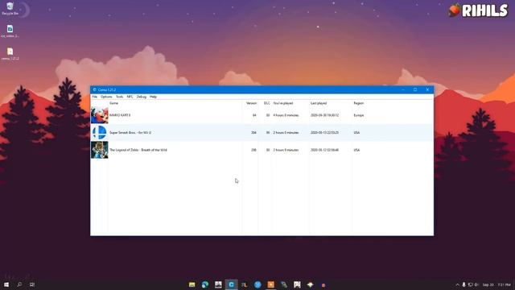Click the Zelda Breath of the Wild icon
Screen dimensions: 515x290
click(x=99, y=150)
